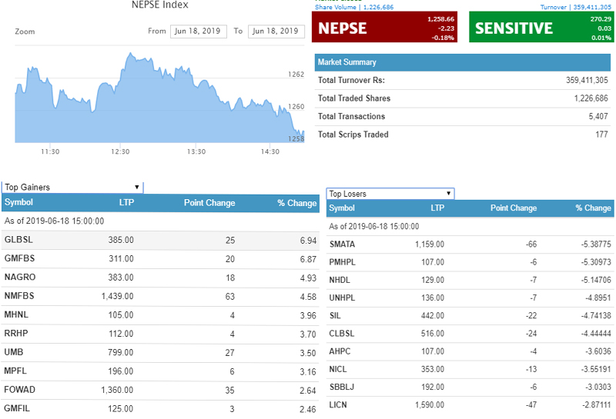Click the To date field
The image size is (616, 419).
tap(276, 31)
